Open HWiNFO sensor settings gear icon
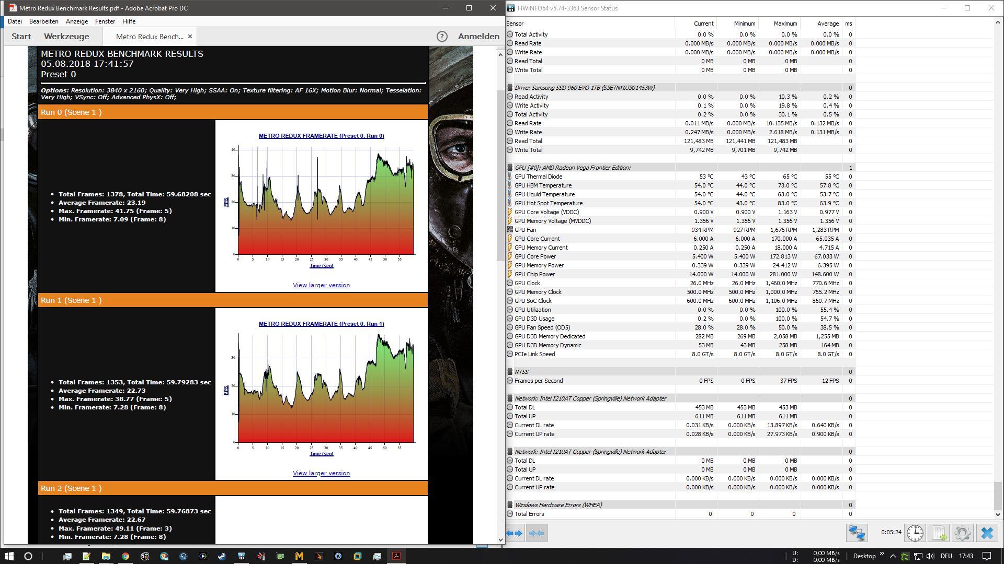The height and width of the screenshot is (564, 1004). pos(963,533)
